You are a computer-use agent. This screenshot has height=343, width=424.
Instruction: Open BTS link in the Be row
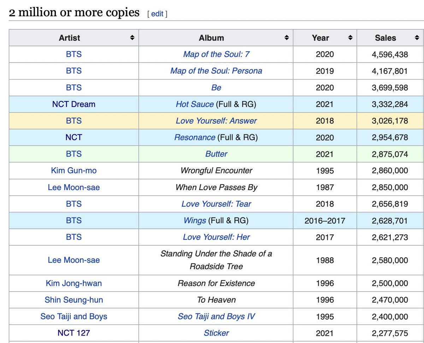click(74, 88)
